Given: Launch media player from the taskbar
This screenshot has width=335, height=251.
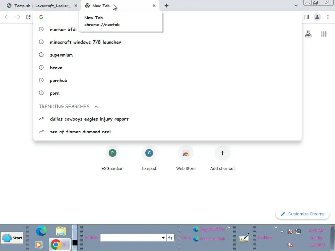Looking at the screenshot, I should pos(39,244).
